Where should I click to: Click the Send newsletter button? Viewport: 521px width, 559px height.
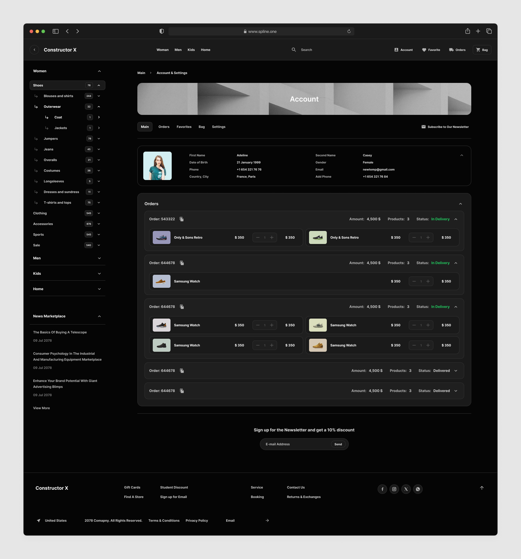point(338,444)
